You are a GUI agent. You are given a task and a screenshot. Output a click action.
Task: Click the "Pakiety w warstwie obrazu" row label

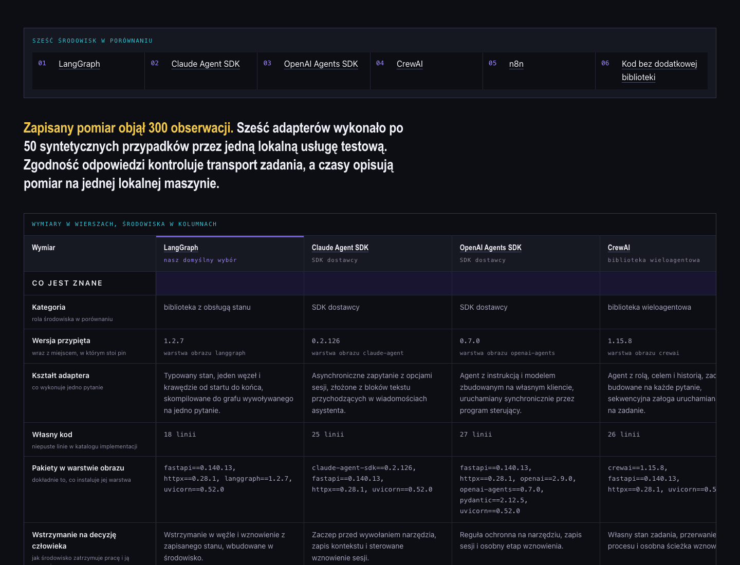point(78,468)
